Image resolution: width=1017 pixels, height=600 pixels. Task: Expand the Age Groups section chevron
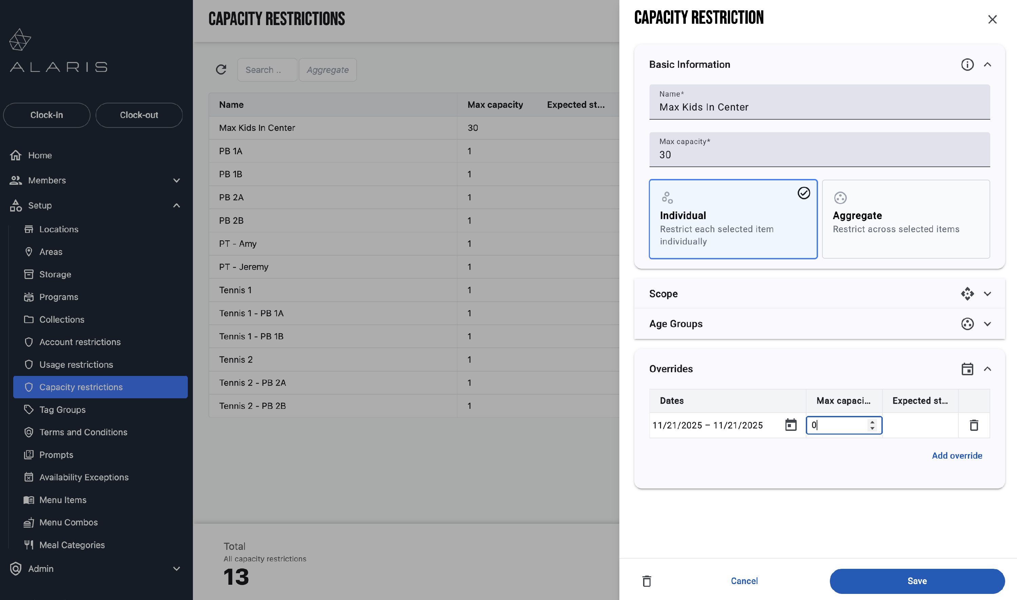click(x=987, y=324)
